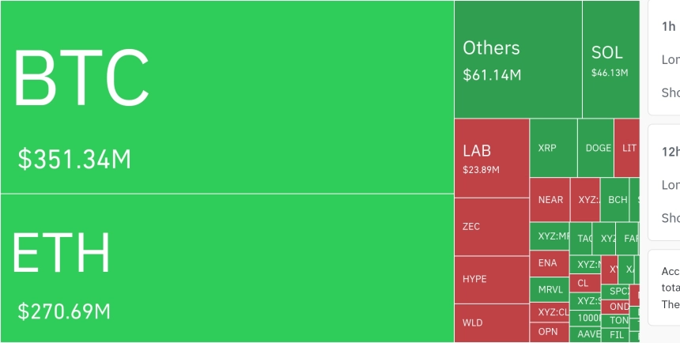
Task: Select the red ENA tile
Action: (x=550, y=263)
